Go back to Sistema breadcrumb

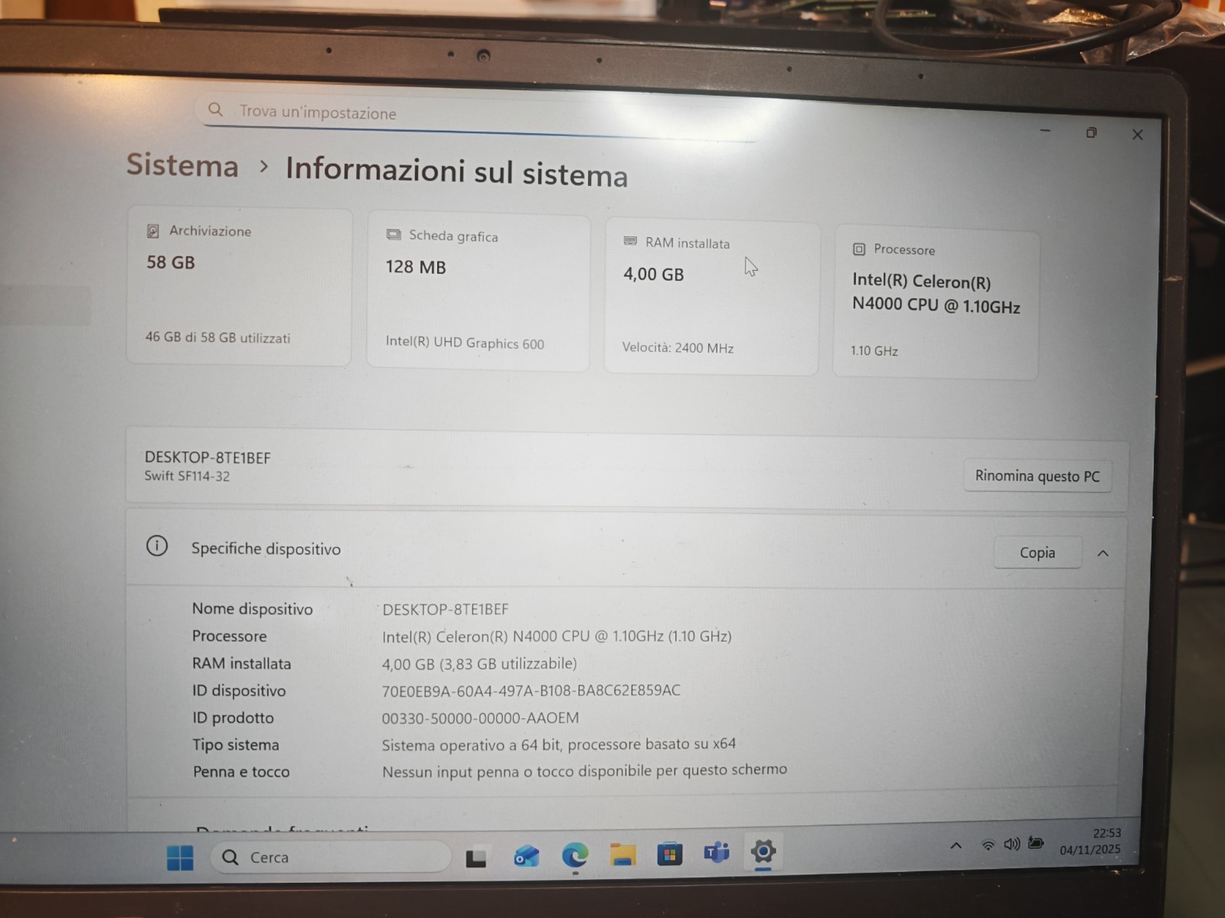pyautogui.click(x=182, y=165)
